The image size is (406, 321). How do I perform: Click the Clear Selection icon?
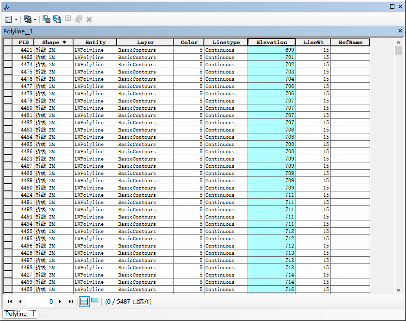click(68, 18)
